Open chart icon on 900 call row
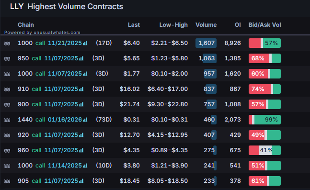The image size is (310, 190). [x=81, y=104]
